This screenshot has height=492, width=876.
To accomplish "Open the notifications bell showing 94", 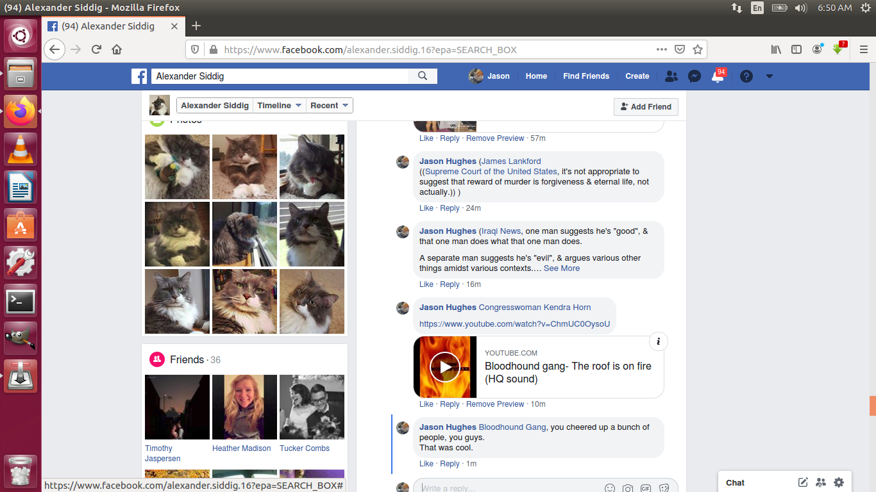I will 718,76.
